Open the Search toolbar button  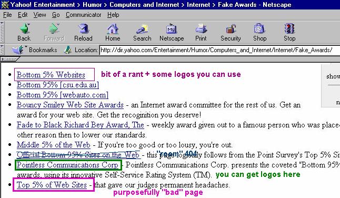[x=142, y=33]
